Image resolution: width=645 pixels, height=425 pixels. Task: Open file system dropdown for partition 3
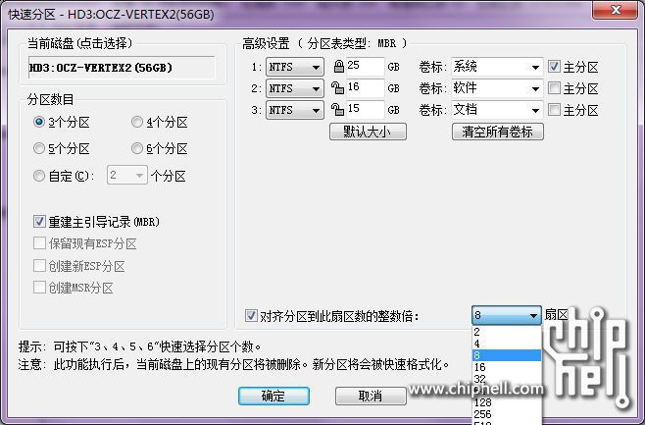(x=294, y=110)
